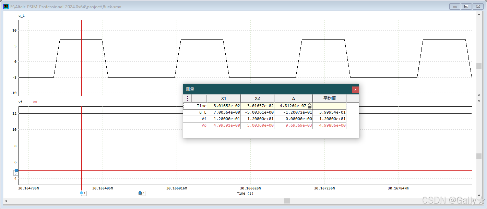Click the left arrow of the horizontal scrollbar
This screenshot has width=487, height=209.
coord(6,201)
